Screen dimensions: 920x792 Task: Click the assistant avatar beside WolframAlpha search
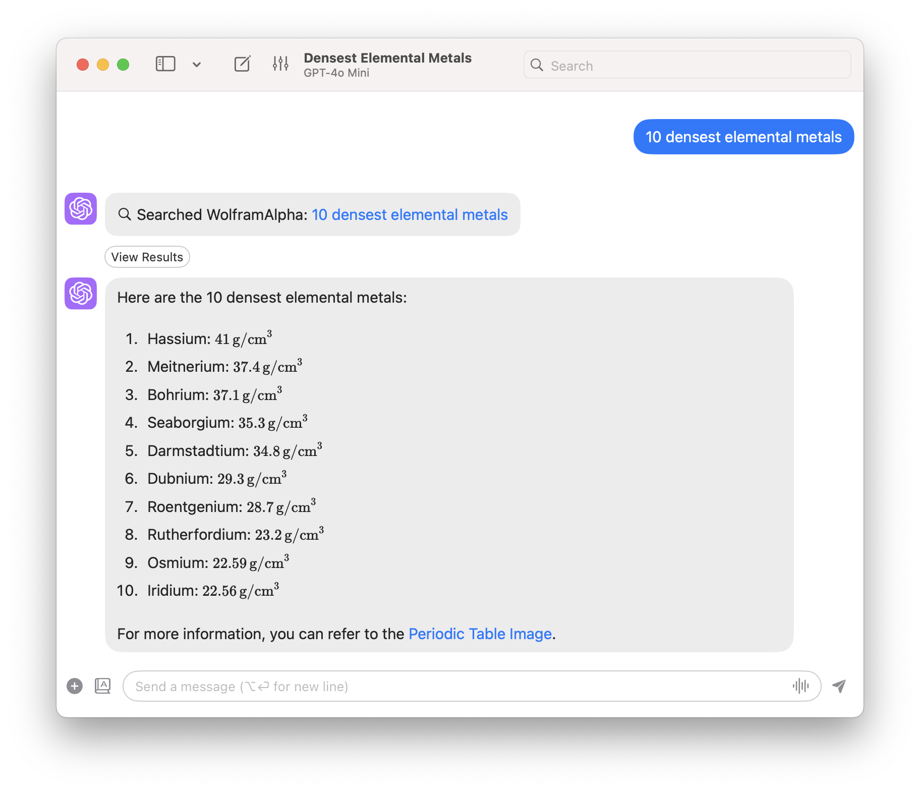pyautogui.click(x=81, y=209)
